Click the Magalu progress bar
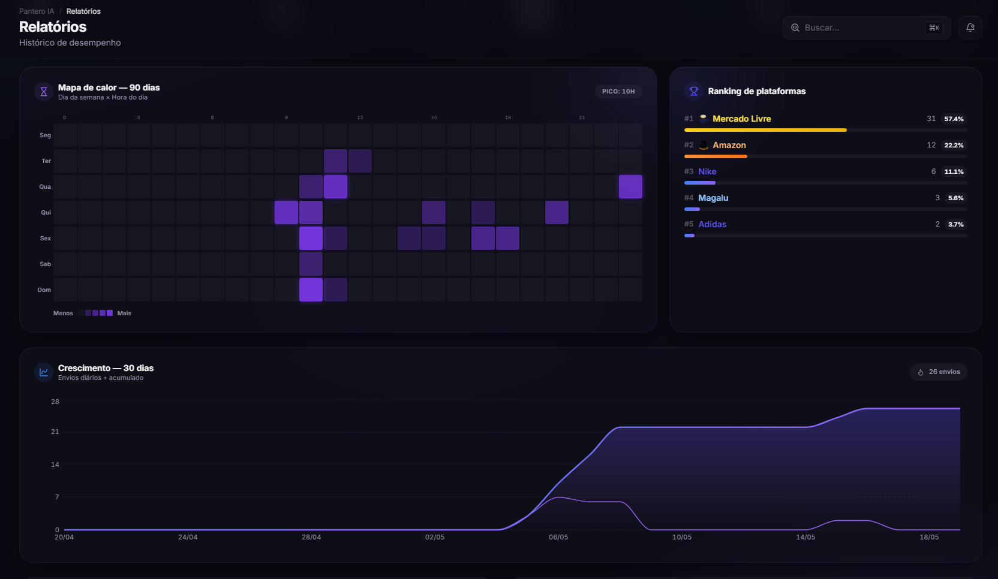Viewport: 998px width, 579px height. (692, 209)
